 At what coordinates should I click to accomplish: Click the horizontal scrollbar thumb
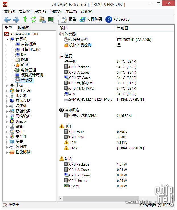[101, 198]
